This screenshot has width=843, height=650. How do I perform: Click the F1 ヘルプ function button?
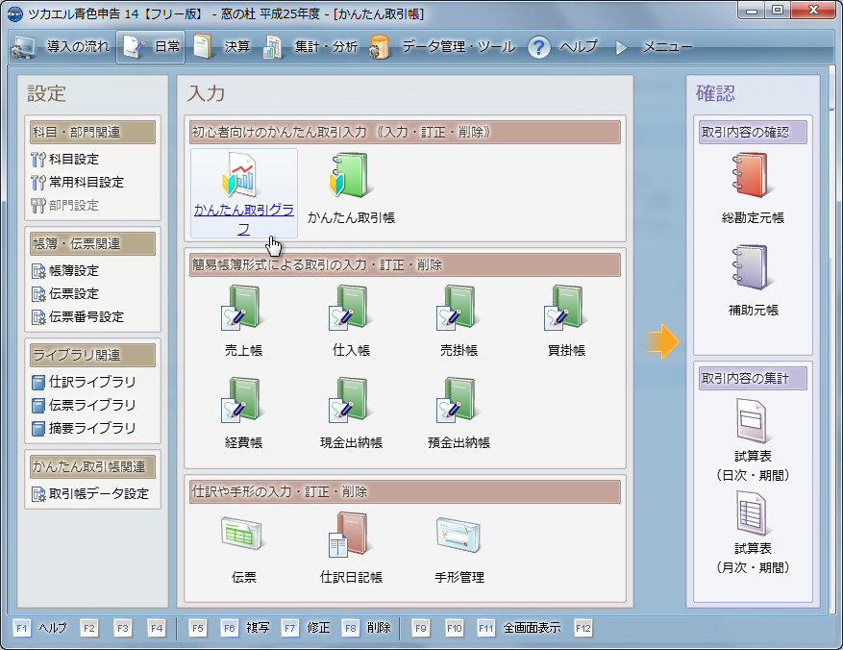point(41,628)
